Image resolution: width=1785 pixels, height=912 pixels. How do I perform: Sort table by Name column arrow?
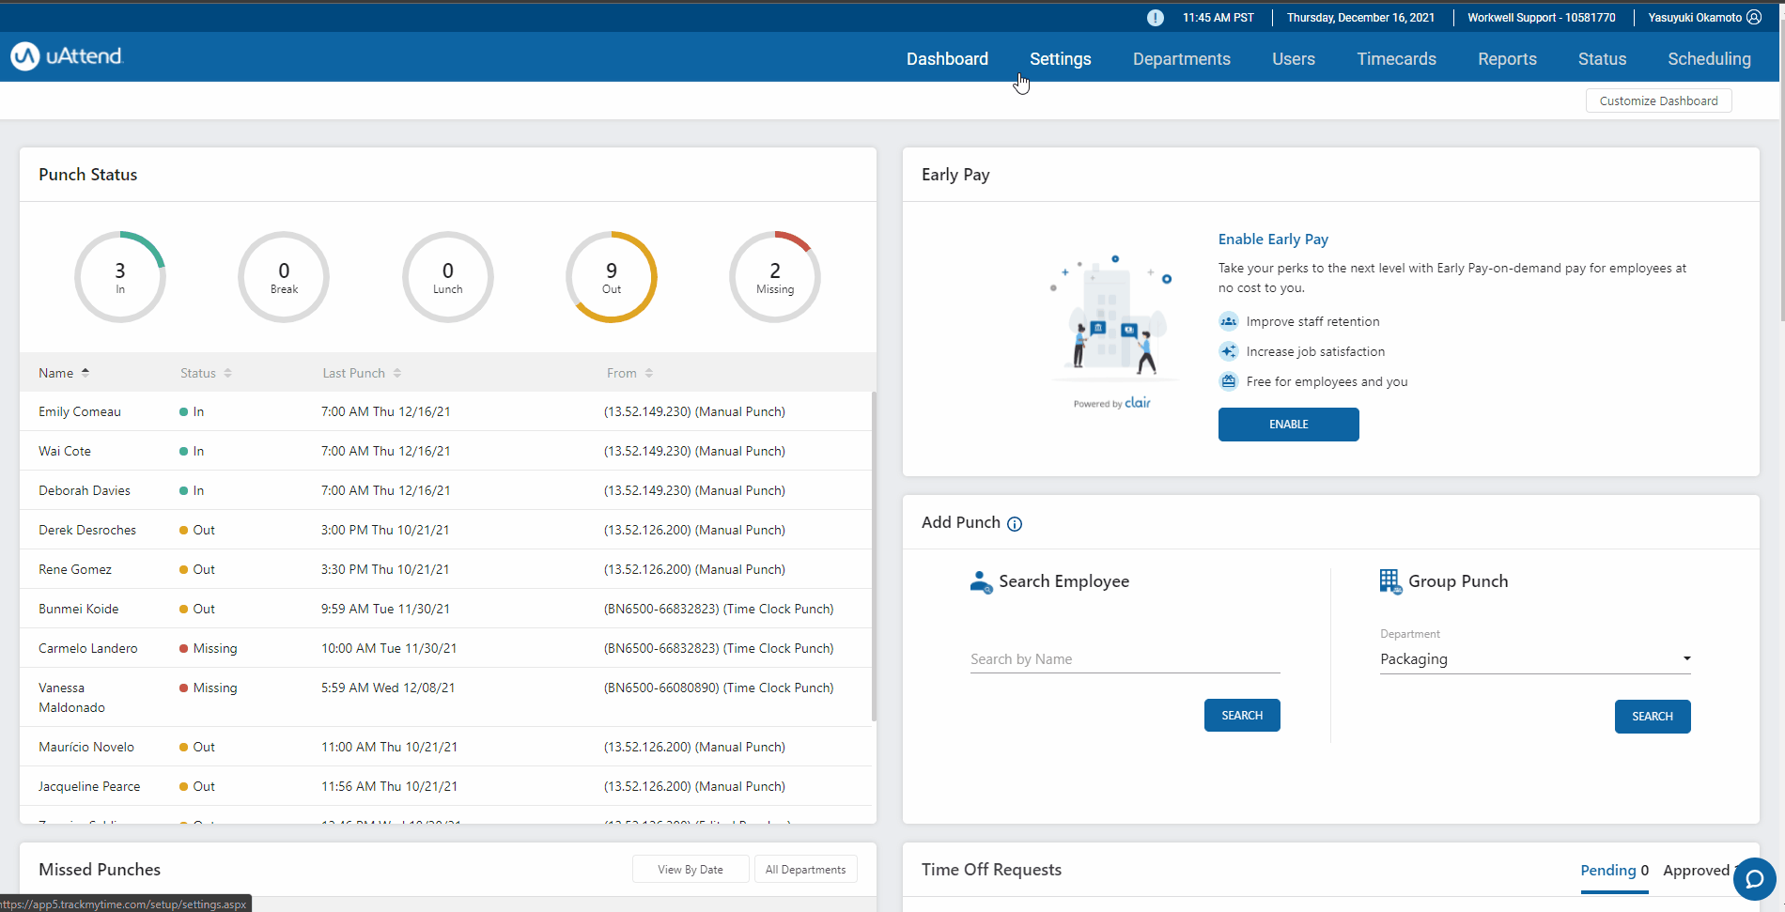click(x=85, y=373)
